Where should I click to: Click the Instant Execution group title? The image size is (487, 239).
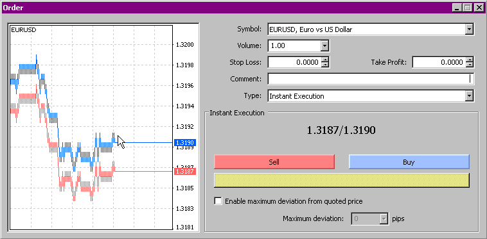237,113
